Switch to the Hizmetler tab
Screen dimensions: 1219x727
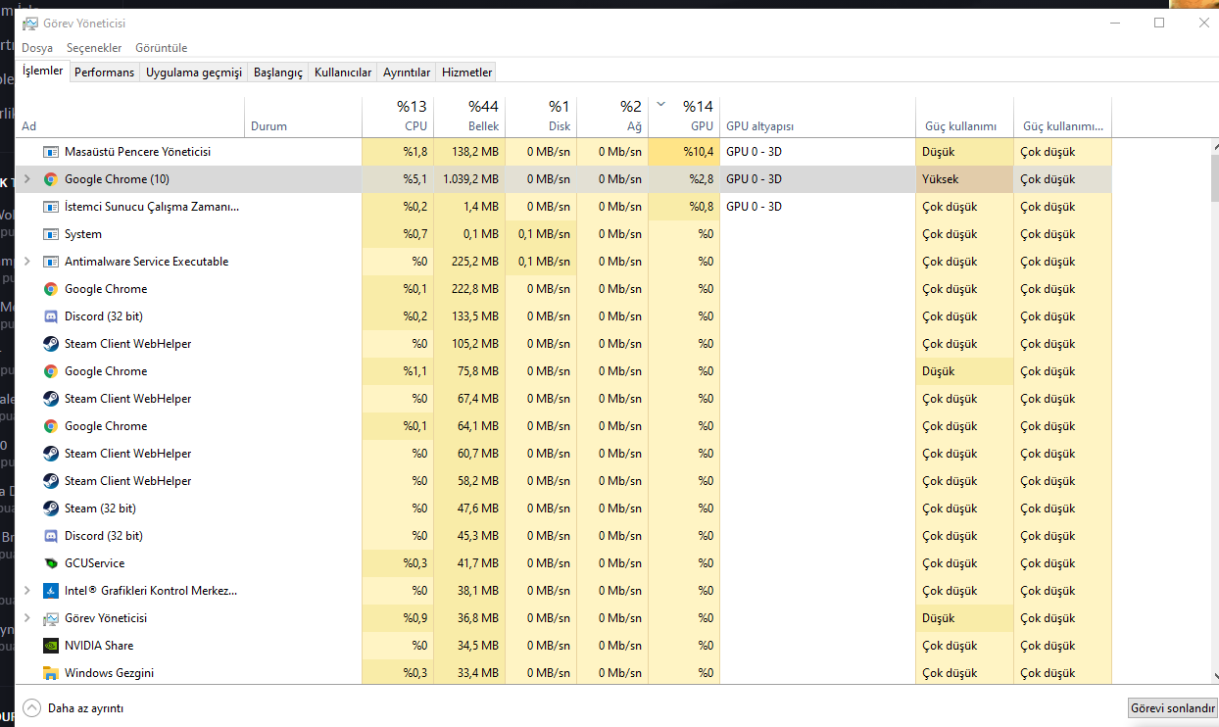point(467,73)
